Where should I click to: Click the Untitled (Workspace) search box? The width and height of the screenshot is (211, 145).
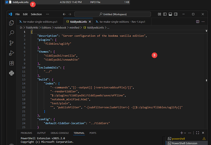113,14
